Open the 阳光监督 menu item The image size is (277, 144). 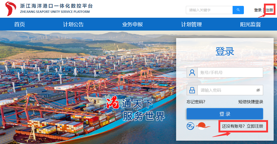251,24
